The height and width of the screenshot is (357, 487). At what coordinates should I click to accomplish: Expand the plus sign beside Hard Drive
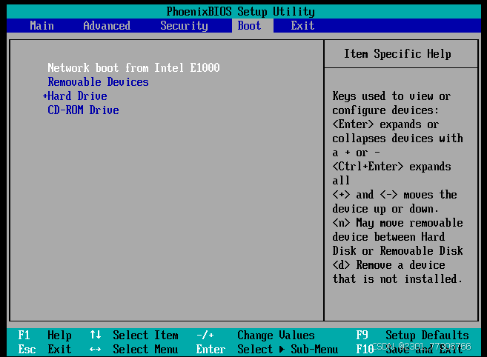[45, 96]
